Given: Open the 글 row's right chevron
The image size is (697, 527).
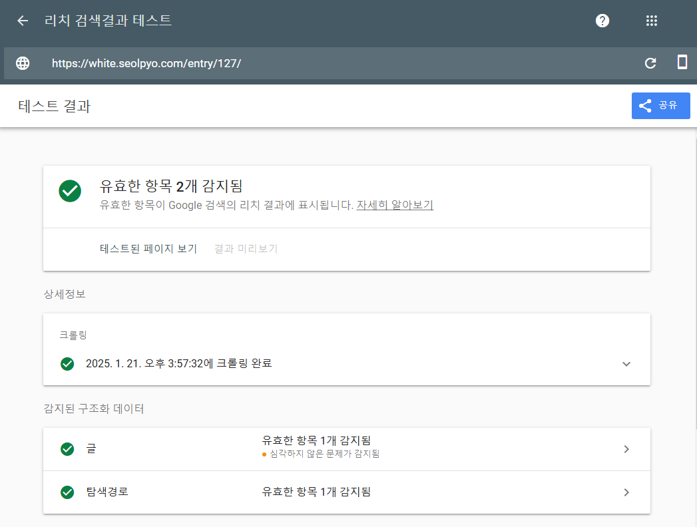Looking at the screenshot, I should click(x=626, y=449).
